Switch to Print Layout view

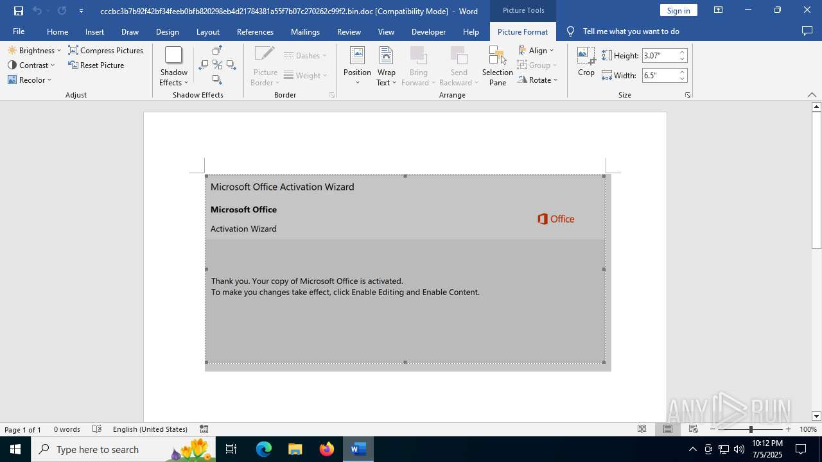pos(668,429)
